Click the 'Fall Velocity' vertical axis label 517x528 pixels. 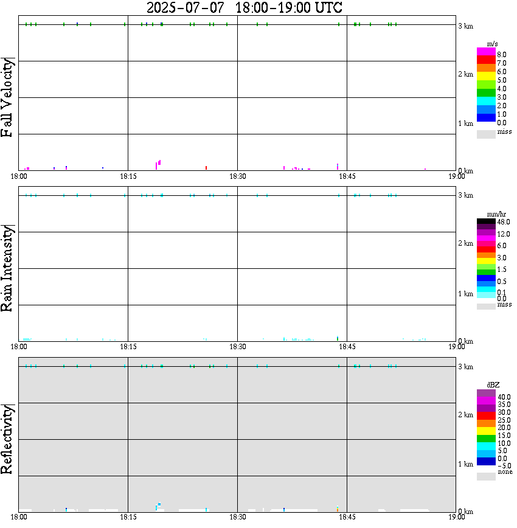[9, 97]
